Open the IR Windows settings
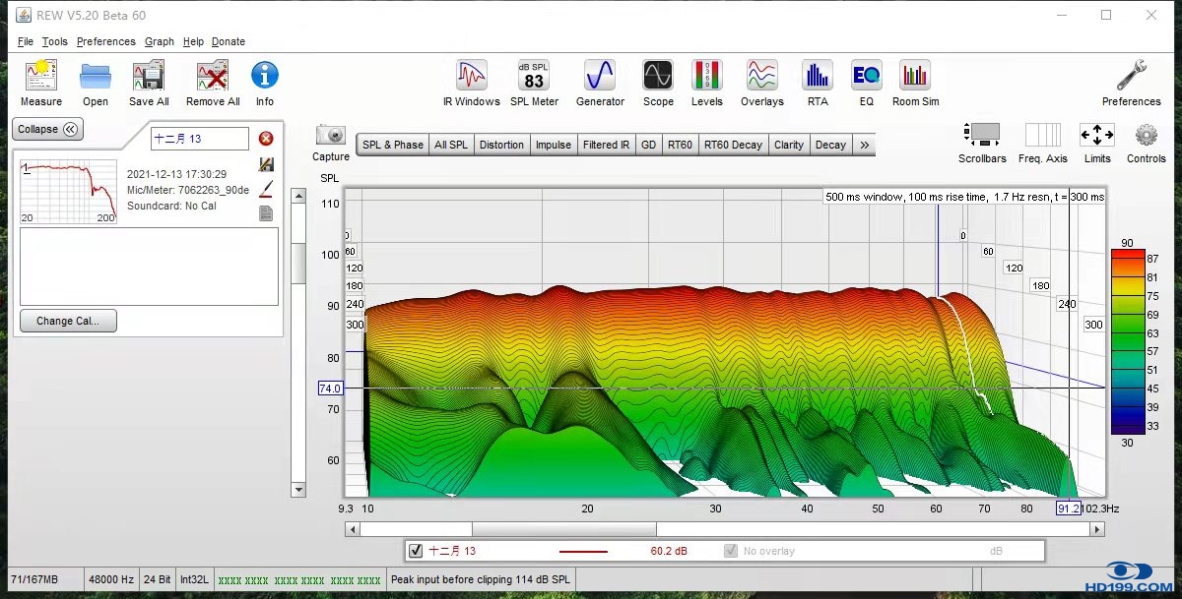The width and height of the screenshot is (1182, 599). (x=472, y=77)
